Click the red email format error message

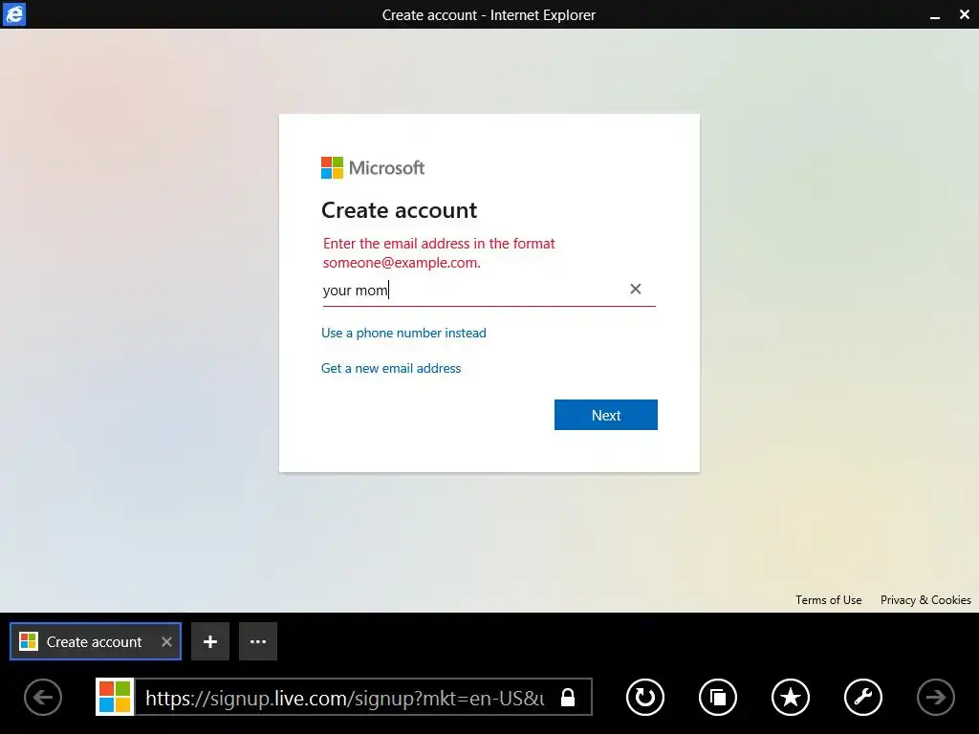click(439, 252)
